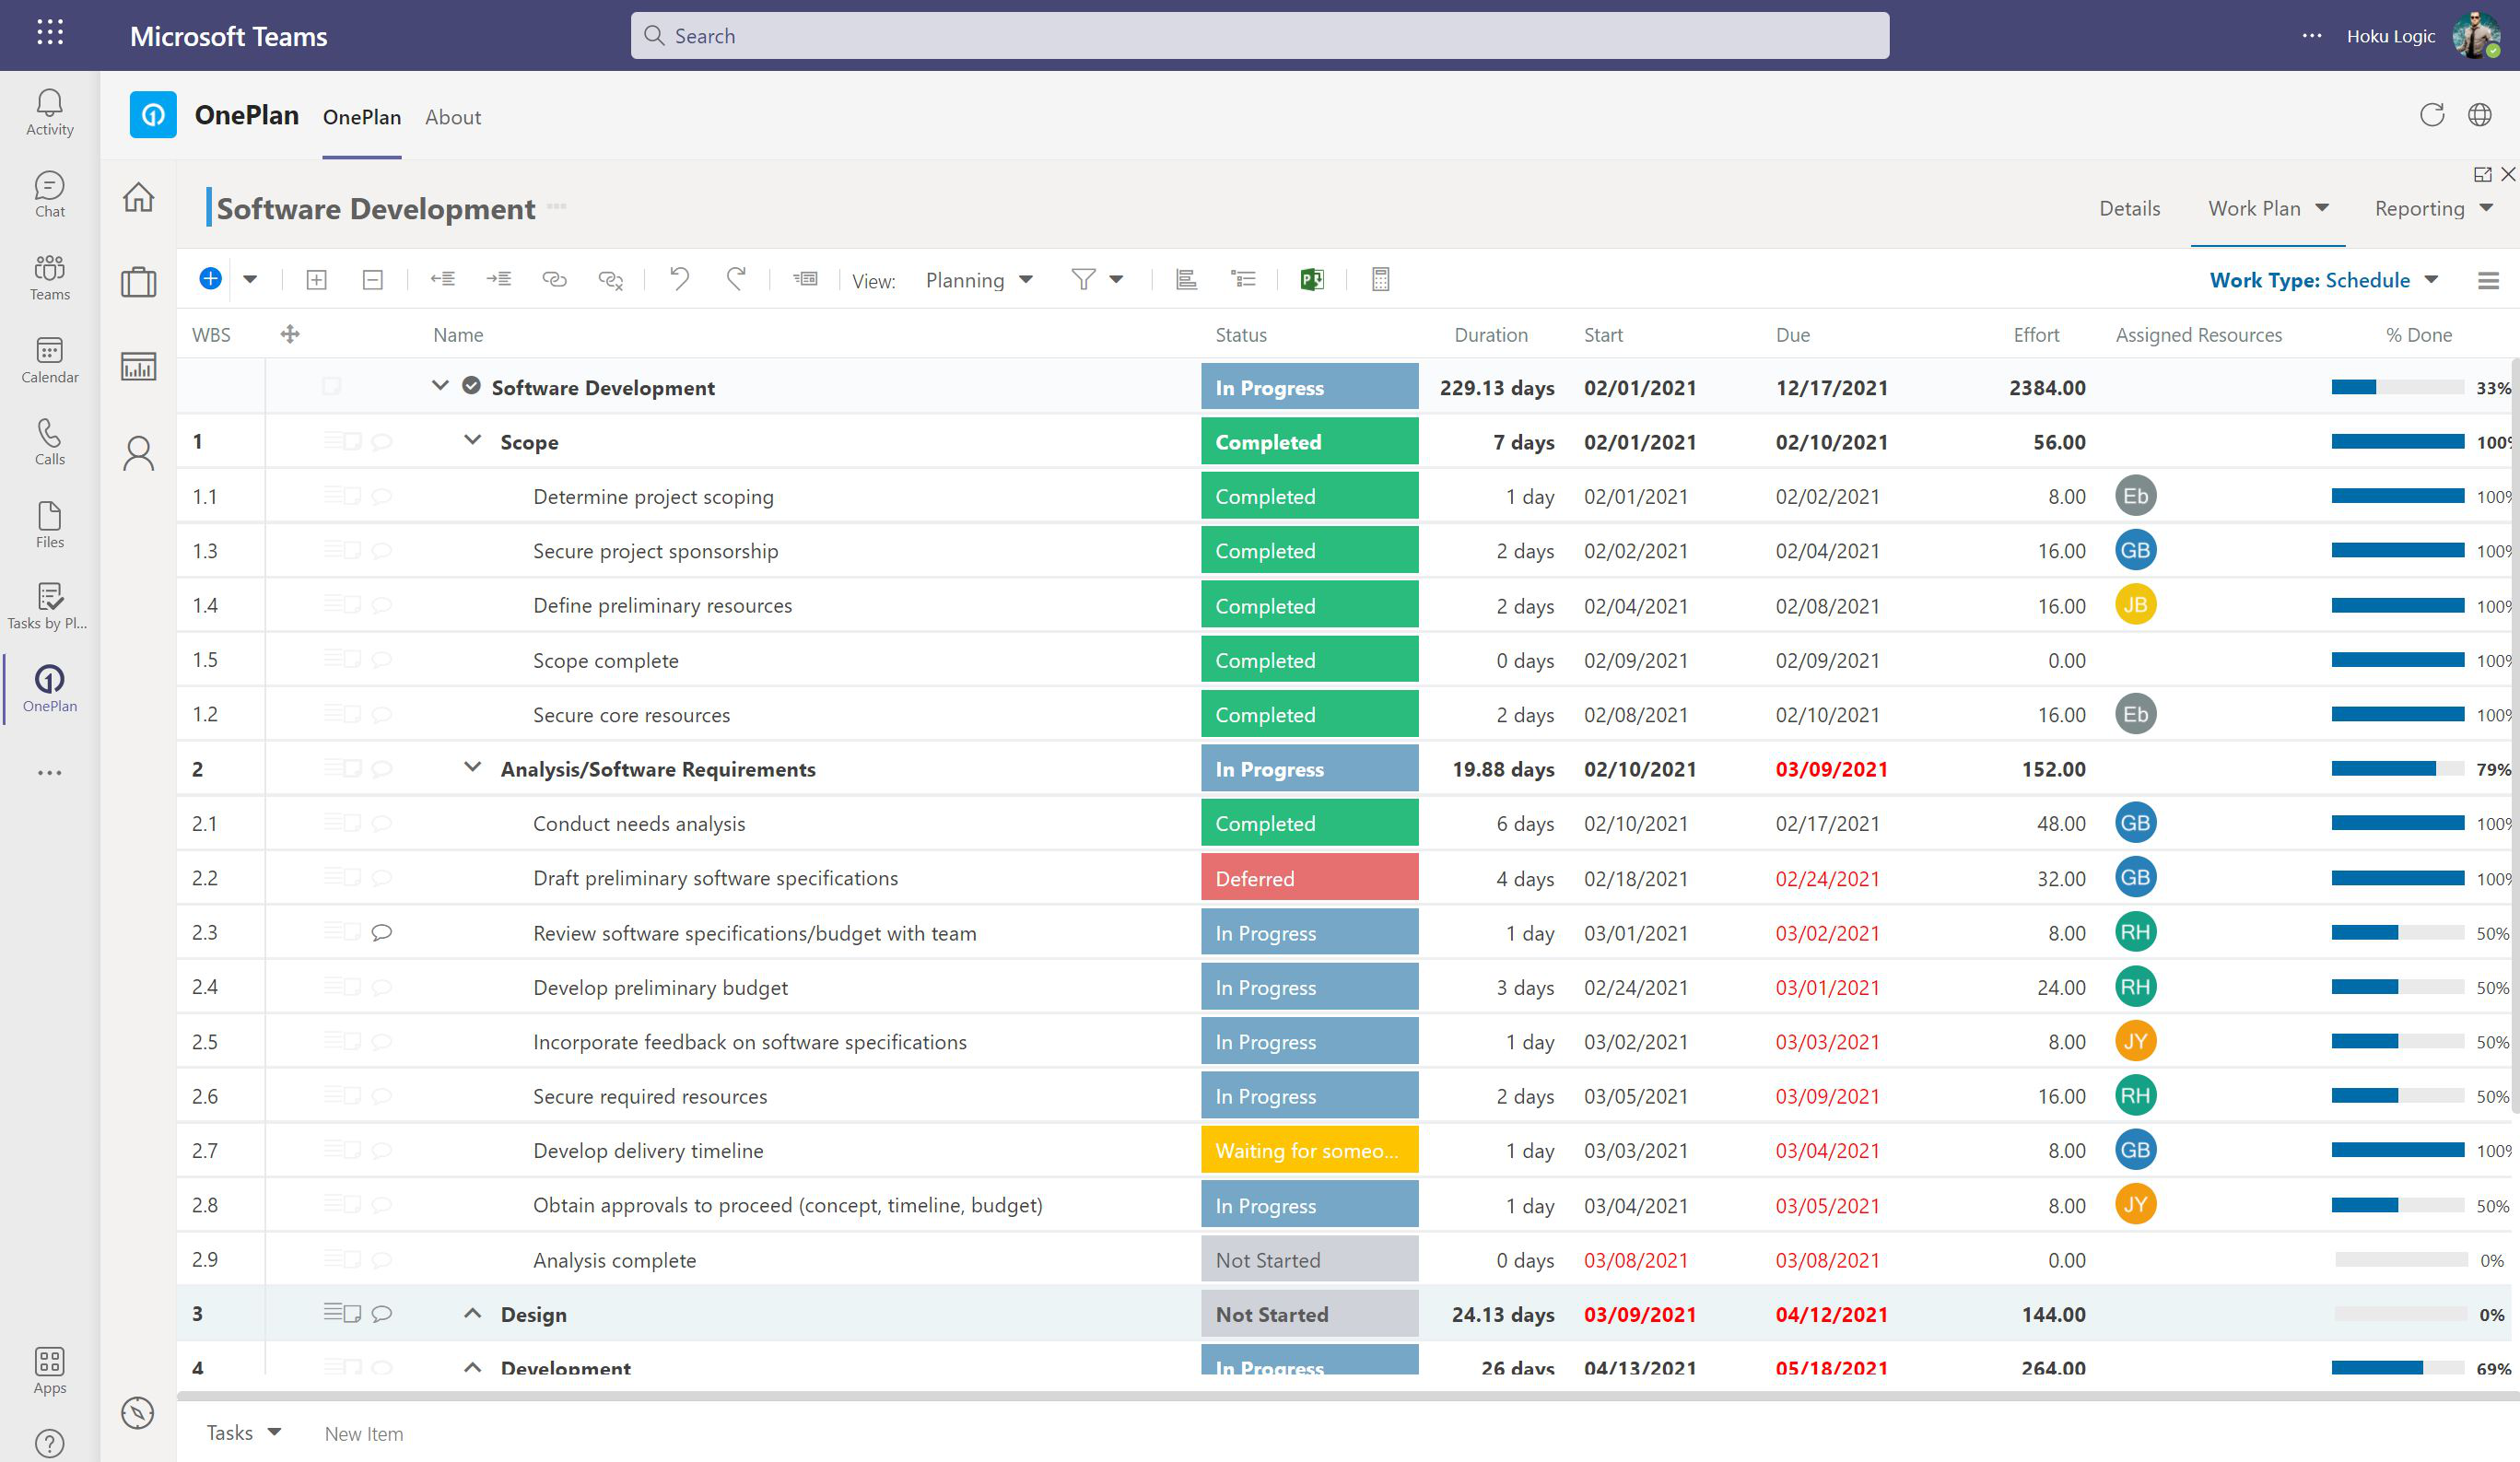2520x1462 pixels.
Task: Click the Teams Search box
Action: pyautogui.click(x=1259, y=36)
